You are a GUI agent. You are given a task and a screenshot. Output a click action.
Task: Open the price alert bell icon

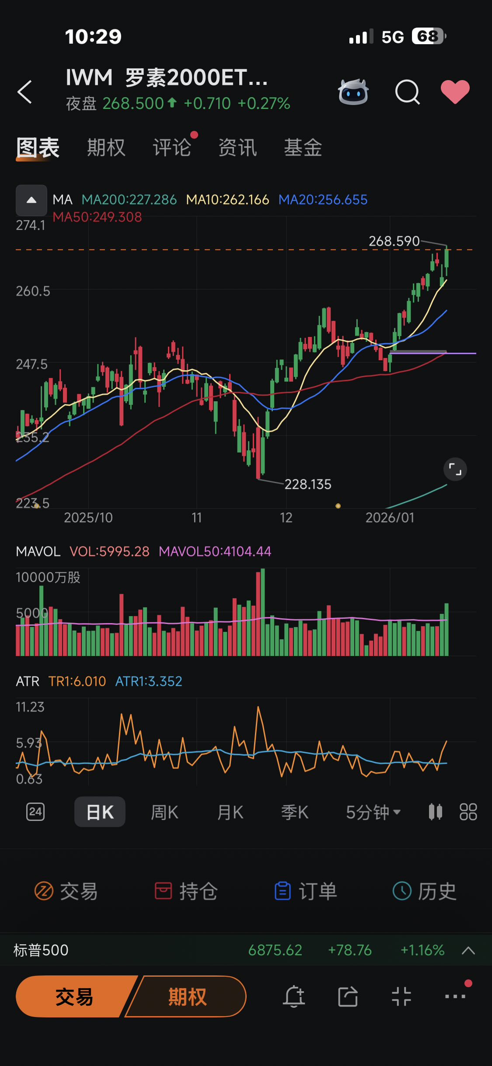[x=294, y=996]
